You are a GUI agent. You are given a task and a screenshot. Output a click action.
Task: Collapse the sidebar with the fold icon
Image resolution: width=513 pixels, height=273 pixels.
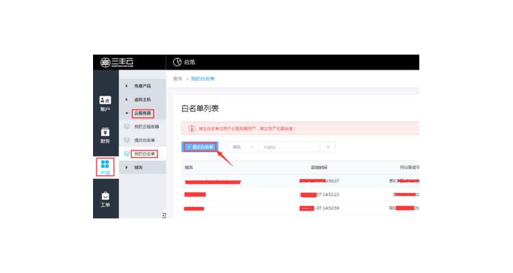(x=164, y=215)
